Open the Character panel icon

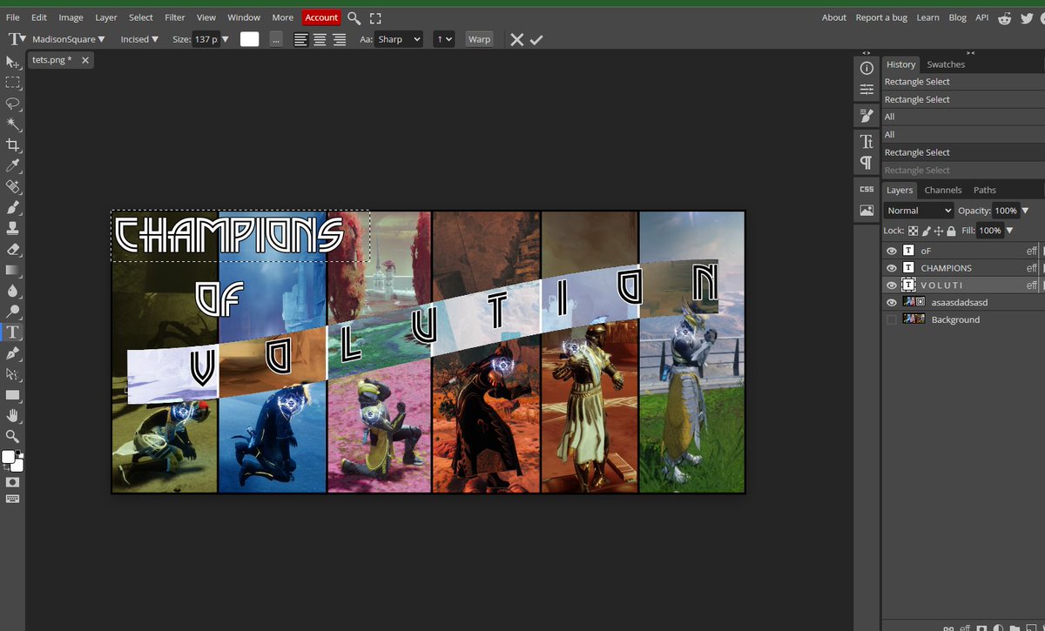[866, 141]
